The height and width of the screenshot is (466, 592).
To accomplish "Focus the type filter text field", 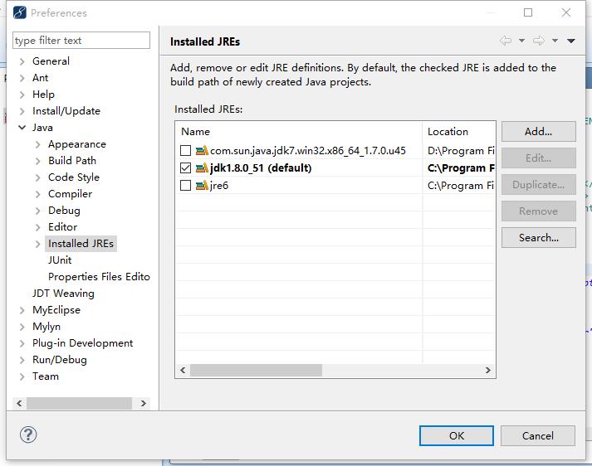I will click(81, 41).
